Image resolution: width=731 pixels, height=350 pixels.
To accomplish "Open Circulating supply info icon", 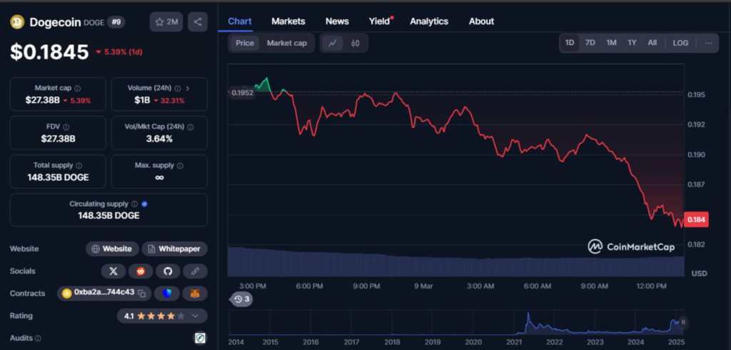I will click(135, 204).
